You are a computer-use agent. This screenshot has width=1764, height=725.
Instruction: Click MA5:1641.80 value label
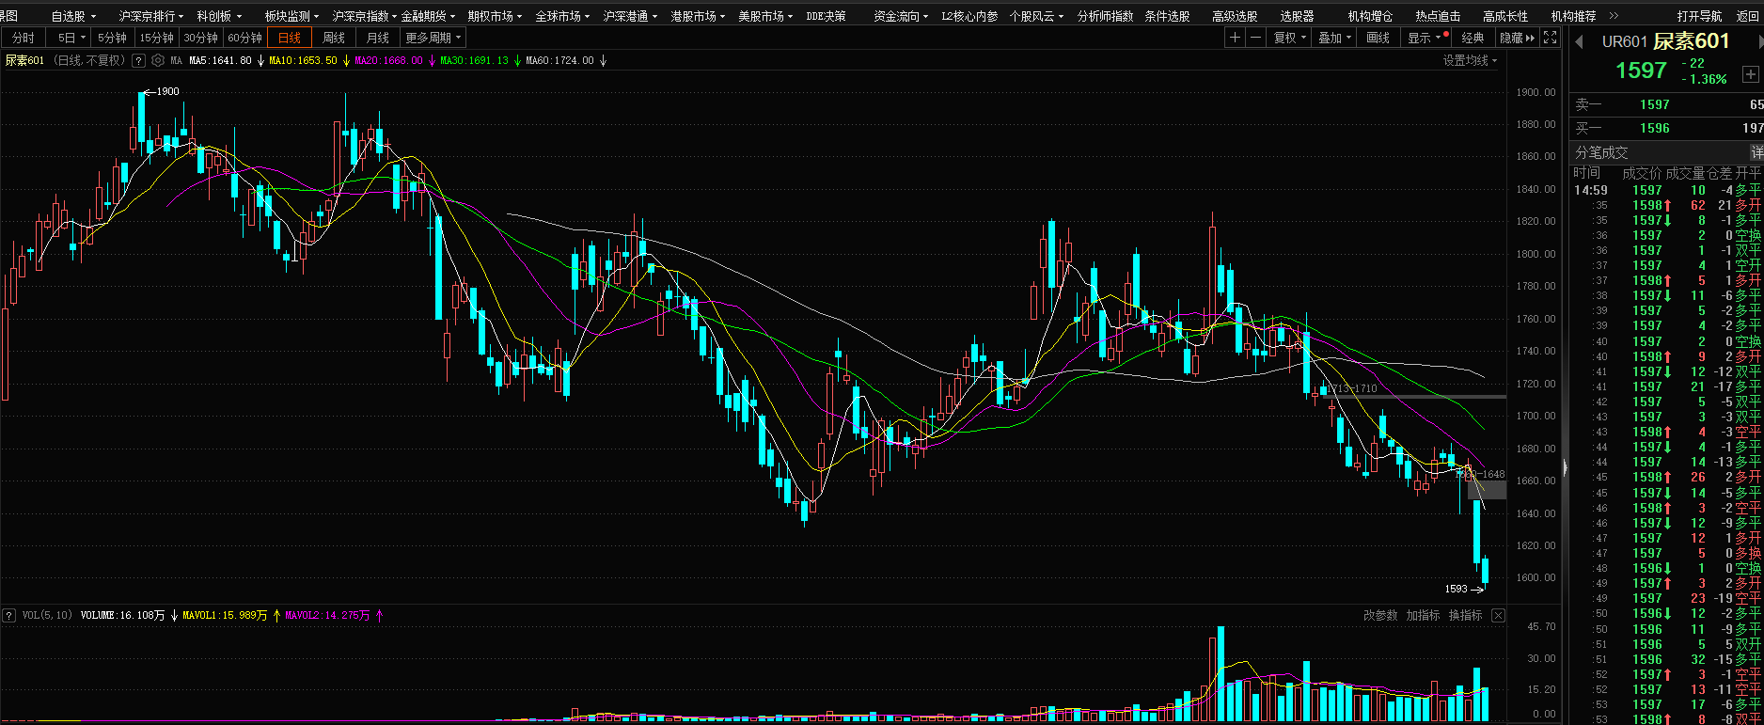click(x=220, y=60)
